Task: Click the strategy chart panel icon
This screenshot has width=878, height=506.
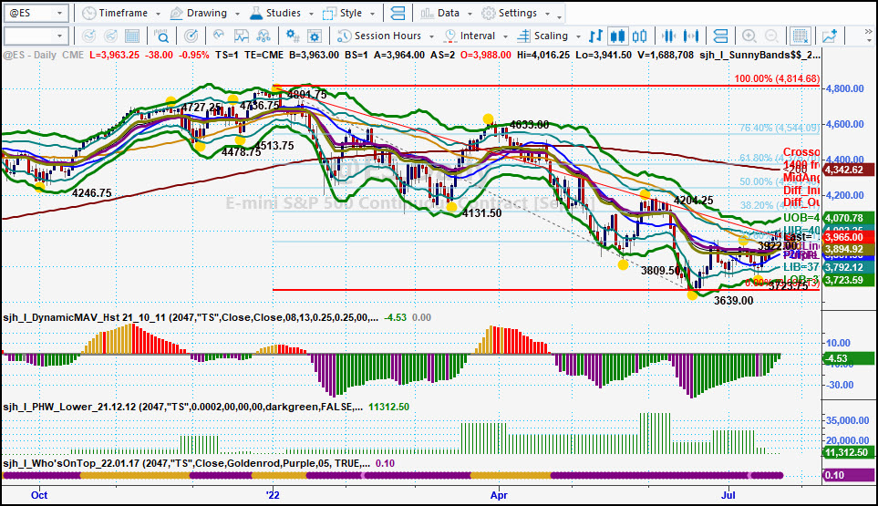Action: click(x=242, y=36)
